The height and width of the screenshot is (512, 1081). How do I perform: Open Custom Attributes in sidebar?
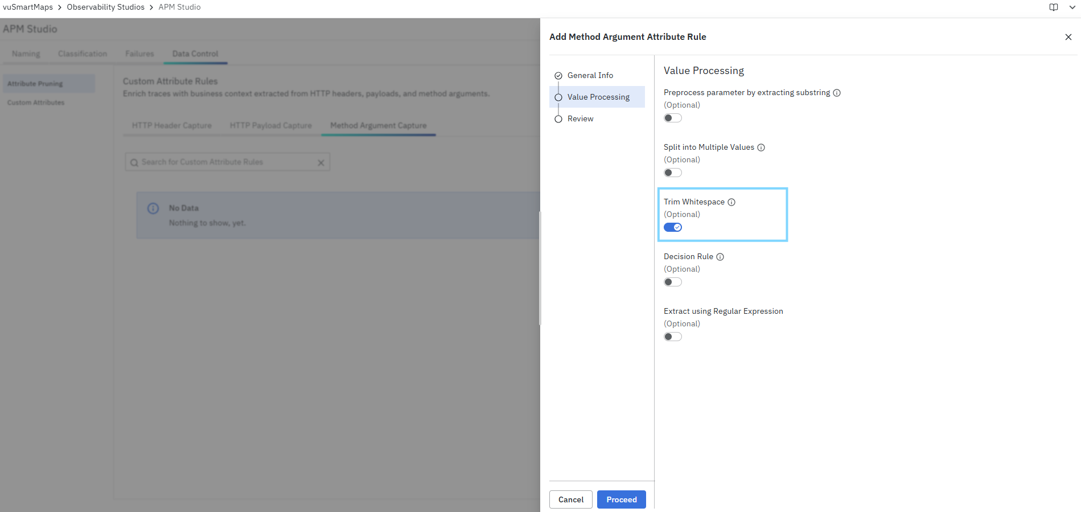pos(48,103)
